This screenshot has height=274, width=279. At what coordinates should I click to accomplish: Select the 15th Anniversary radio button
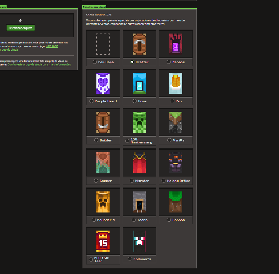pos(127,141)
